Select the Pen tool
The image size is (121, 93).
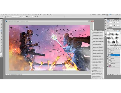click(1, 41)
